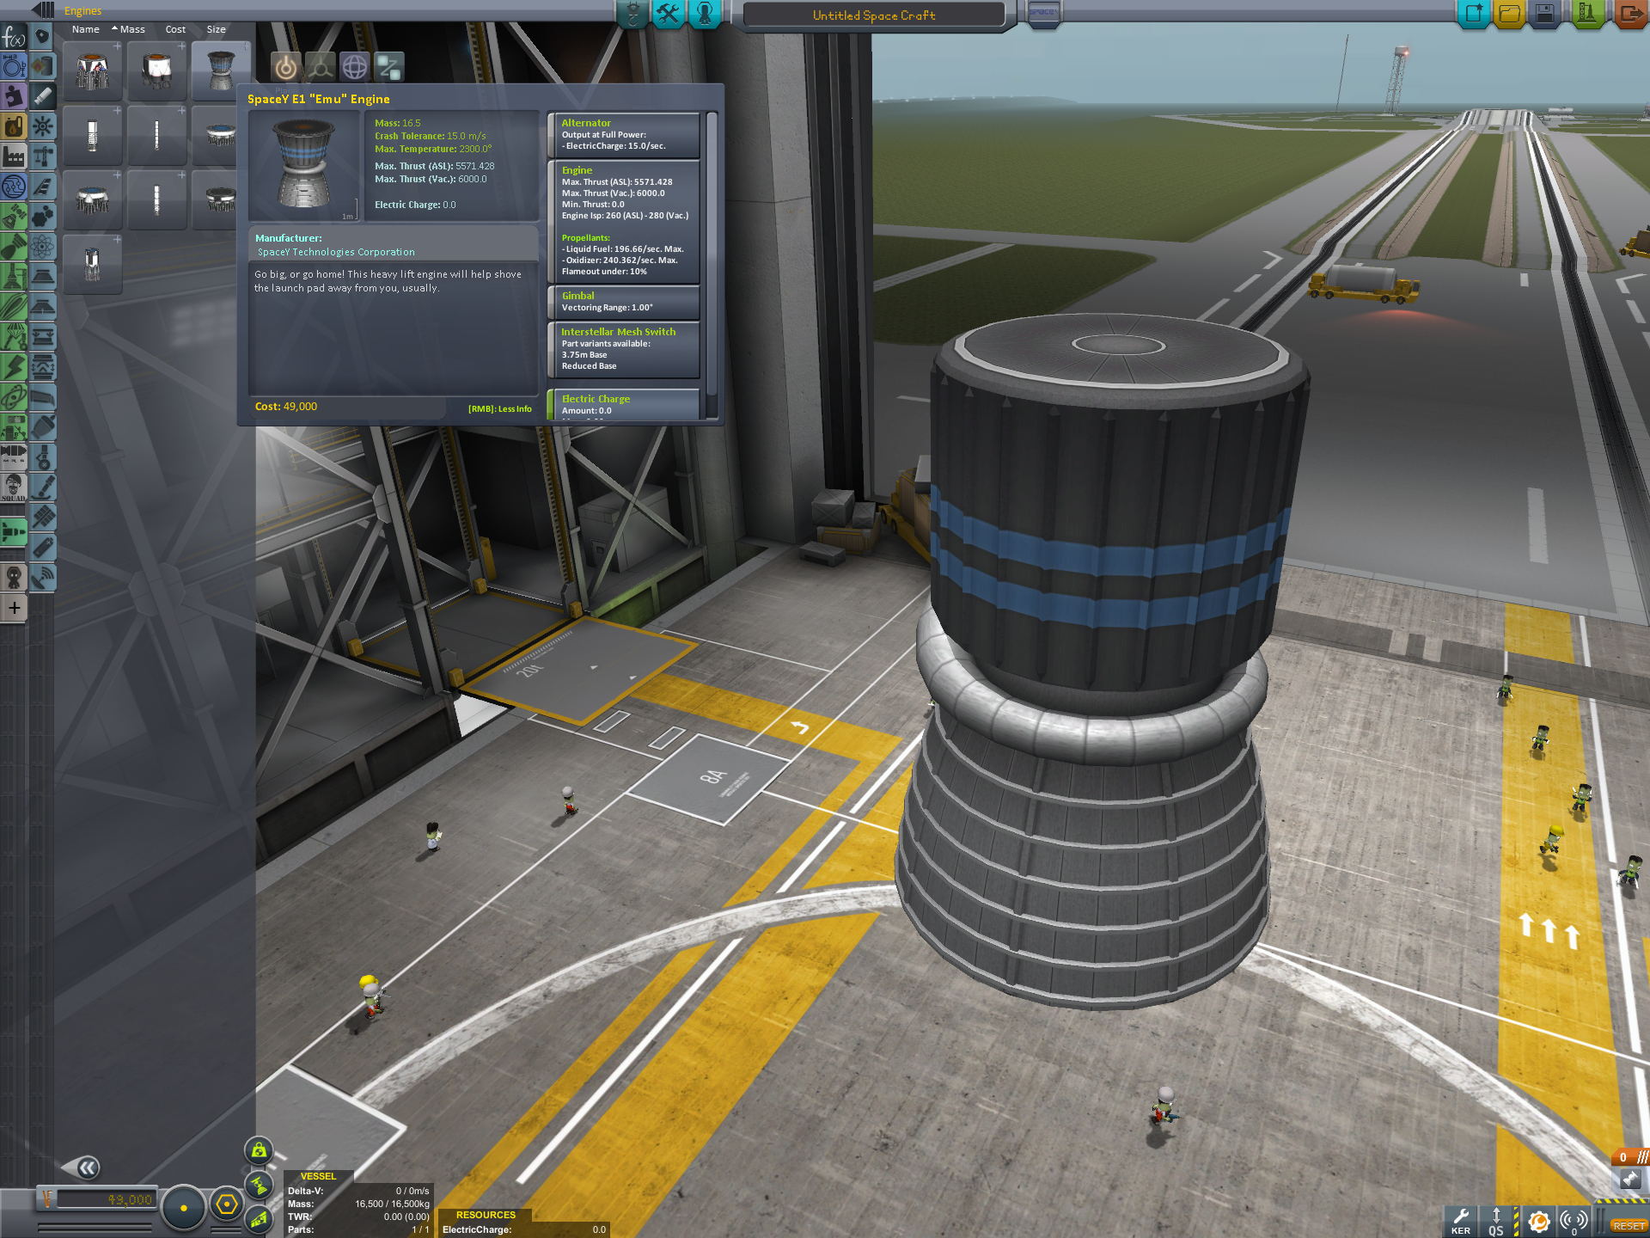Open the load craft folder icon
1650x1238 pixels.
[x=1509, y=14]
